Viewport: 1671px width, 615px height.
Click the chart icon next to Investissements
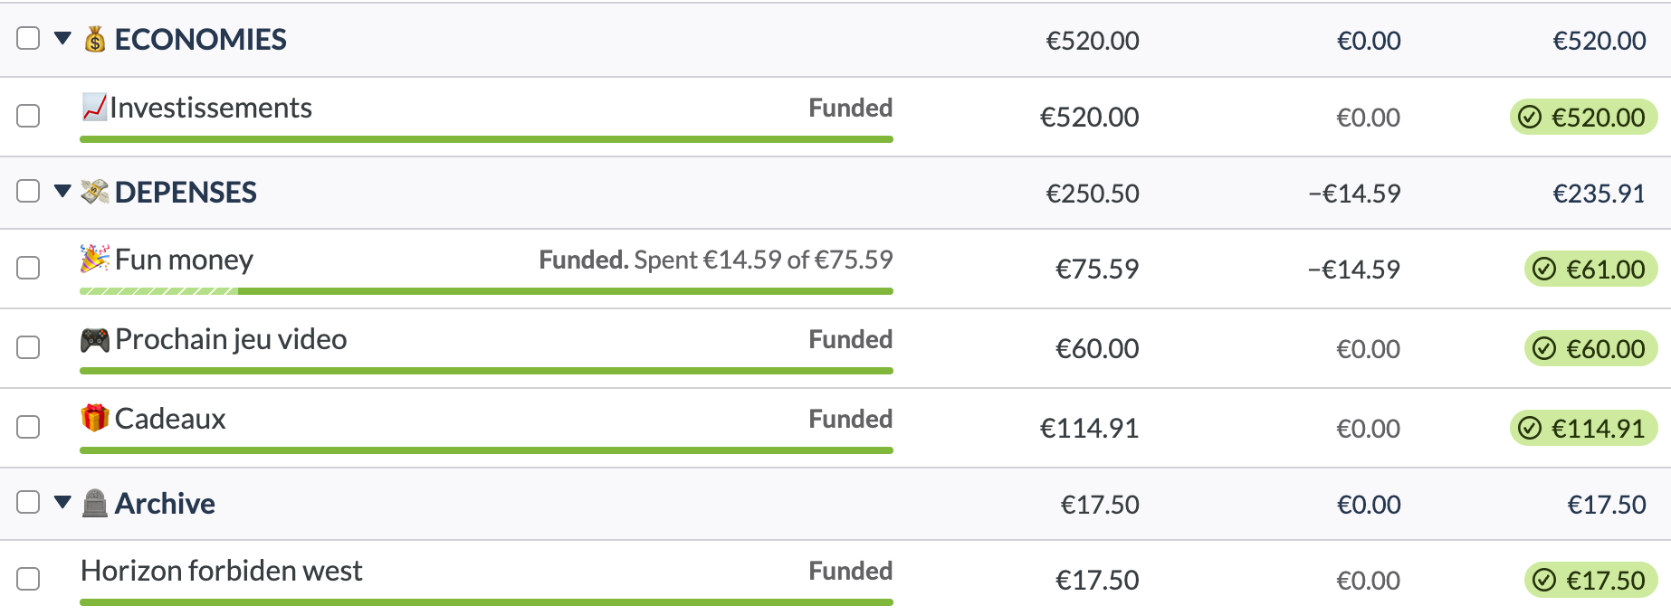pos(94,108)
